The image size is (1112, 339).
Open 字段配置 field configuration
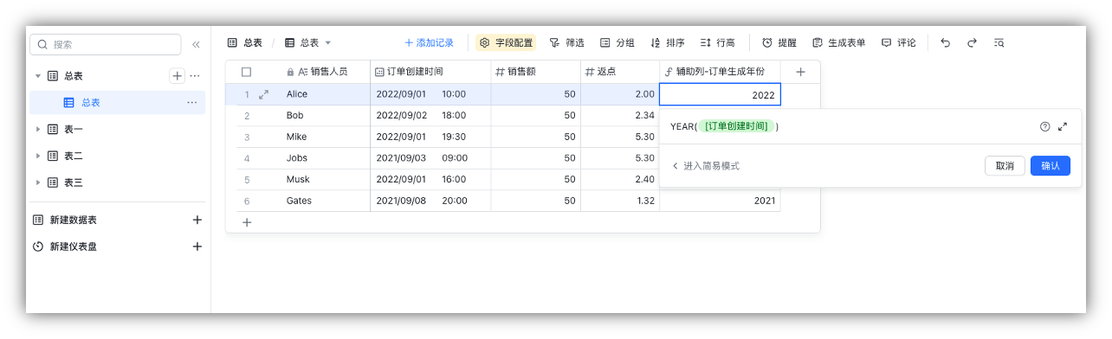pos(506,42)
